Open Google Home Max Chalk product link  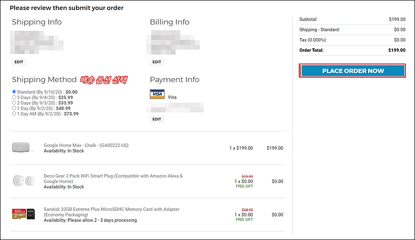[x=86, y=145]
